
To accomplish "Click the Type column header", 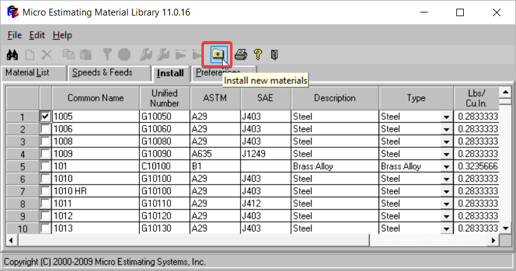I will tap(417, 98).
